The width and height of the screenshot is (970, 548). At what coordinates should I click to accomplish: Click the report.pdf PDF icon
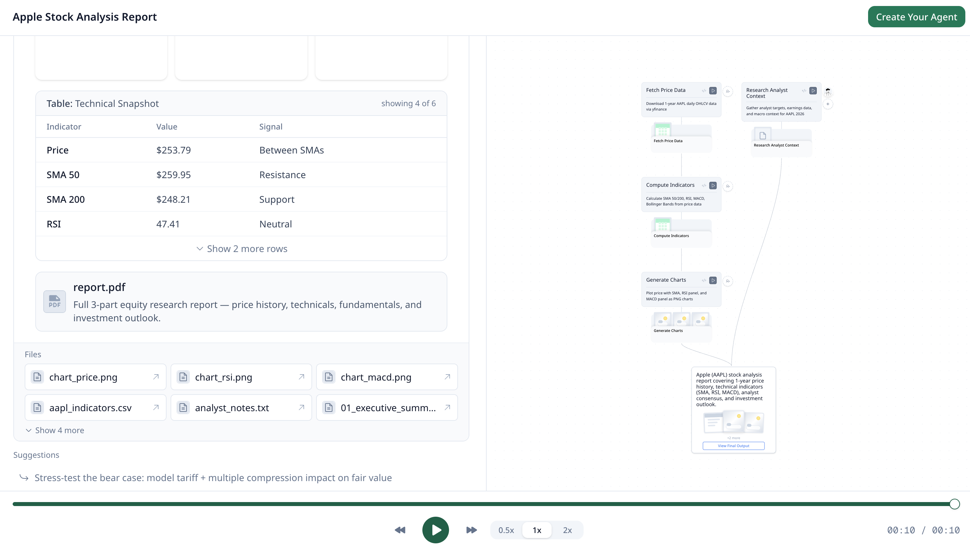pos(55,302)
